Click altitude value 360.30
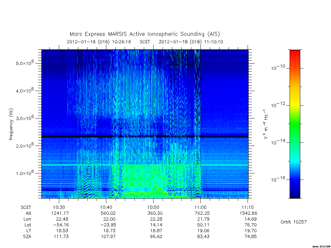Image resolution: width=331 pixels, height=248 pixels. pyautogui.click(x=155, y=213)
